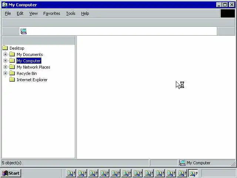237x178 pixels.
Task: Open the Start menu
Action: coord(11,173)
